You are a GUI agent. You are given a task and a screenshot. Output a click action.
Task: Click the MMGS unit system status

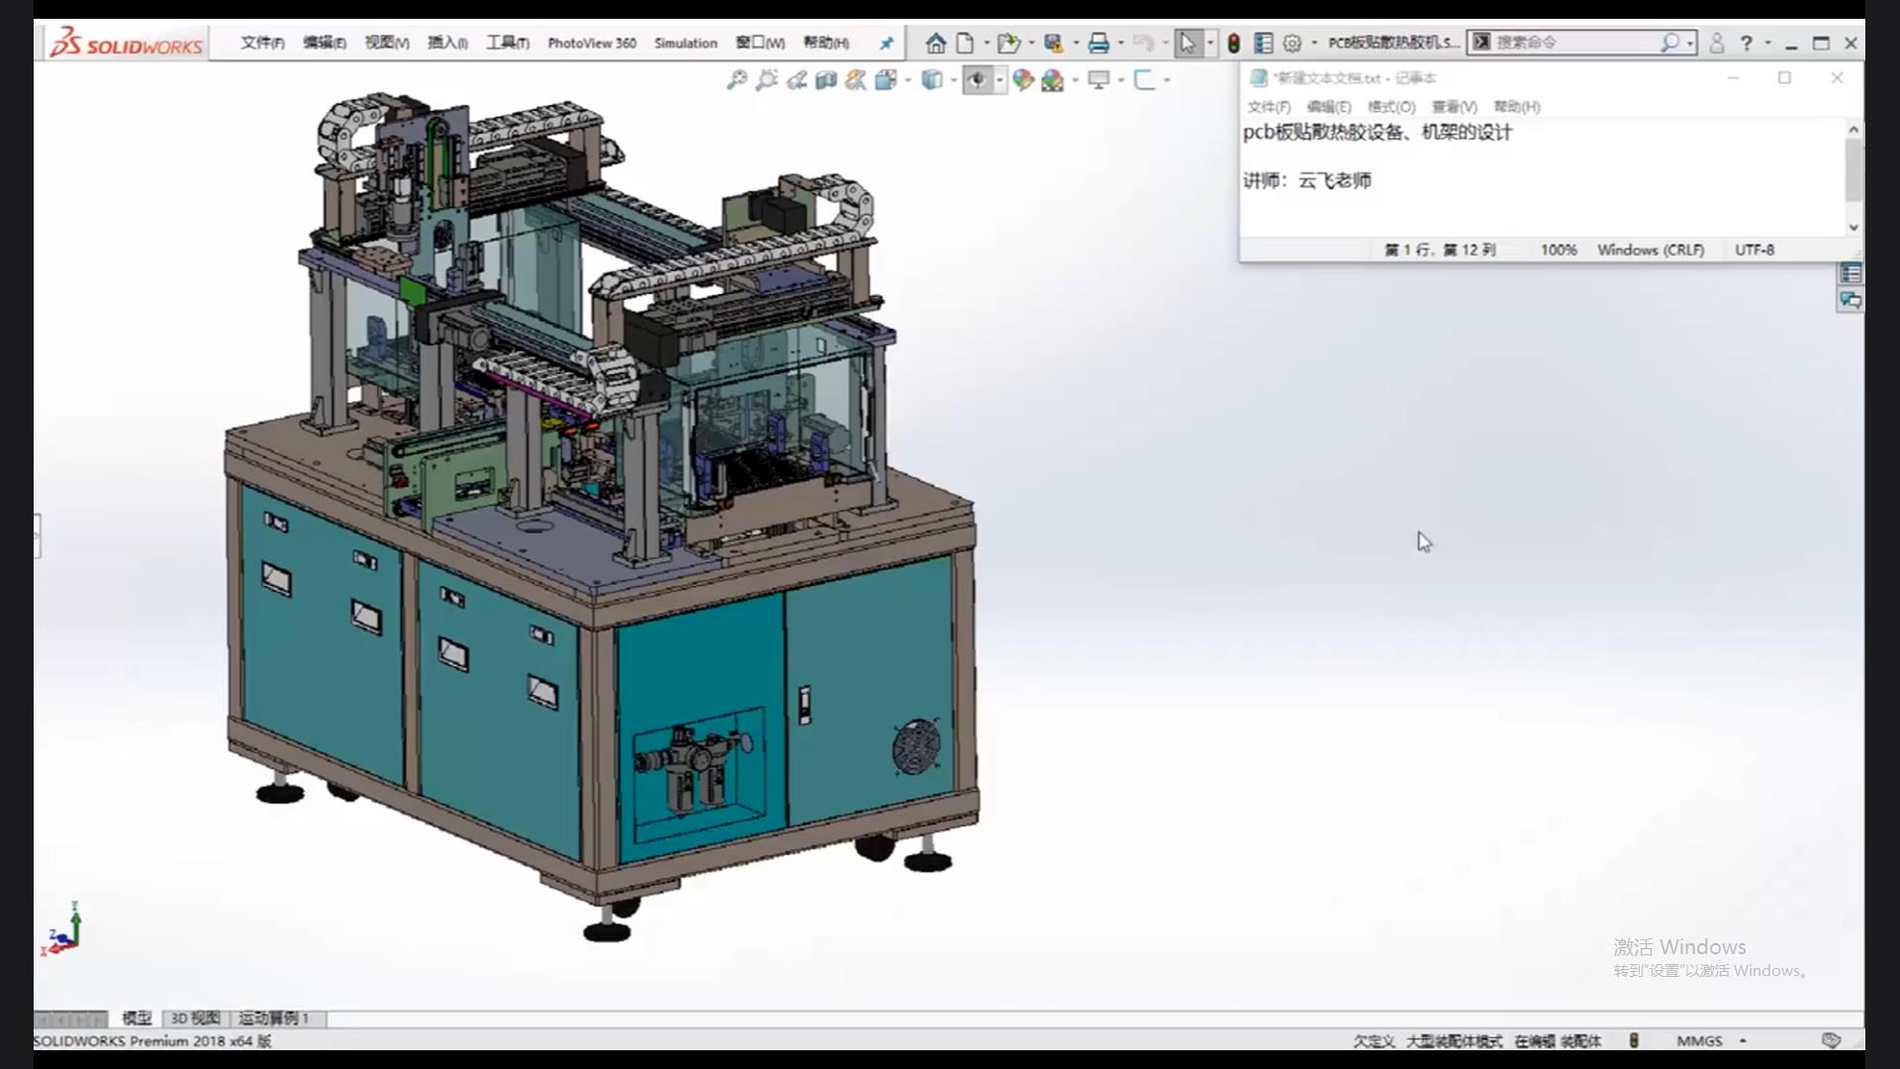coord(1699,1040)
